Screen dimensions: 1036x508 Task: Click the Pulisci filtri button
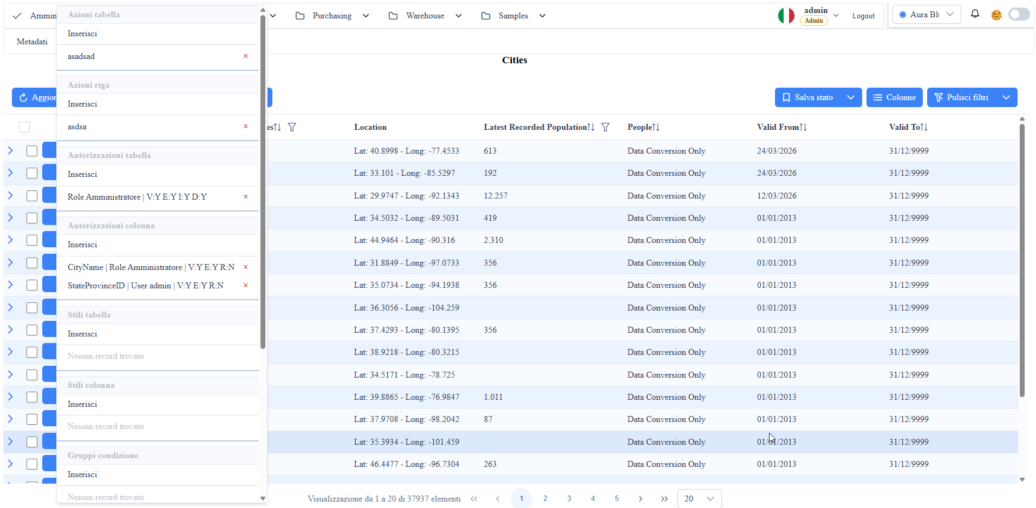[961, 97]
